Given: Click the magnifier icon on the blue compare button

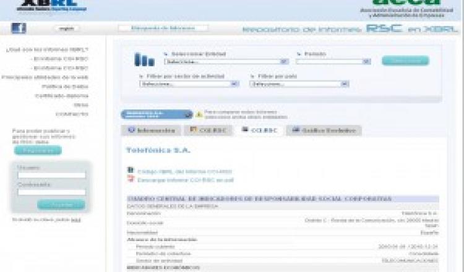Looking at the screenshot, I should click(188, 115).
